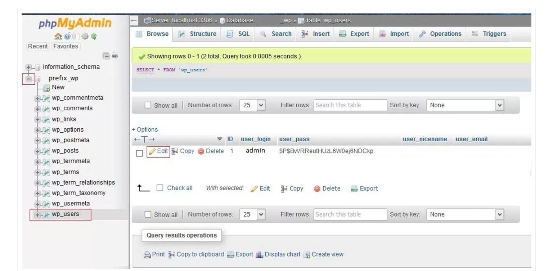Click into the upper Filter rows search field
The height and width of the screenshot is (271, 553).
click(x=350, y=105)
